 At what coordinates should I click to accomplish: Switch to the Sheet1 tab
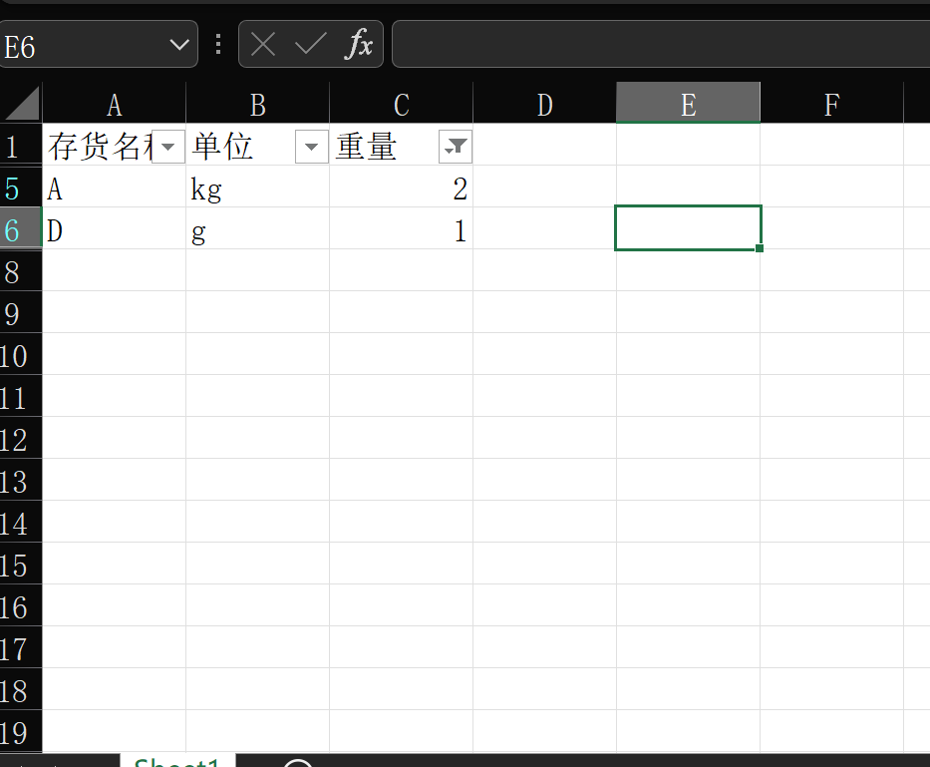click(x=177, y=762)
